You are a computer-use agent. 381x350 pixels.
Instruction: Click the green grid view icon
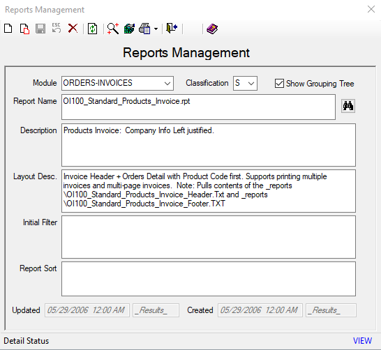coord(129,29)
